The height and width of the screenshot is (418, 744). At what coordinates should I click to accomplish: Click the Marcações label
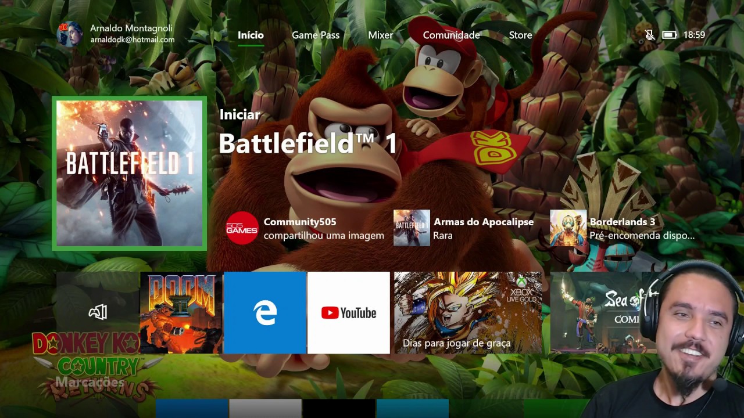pos(90,382)
